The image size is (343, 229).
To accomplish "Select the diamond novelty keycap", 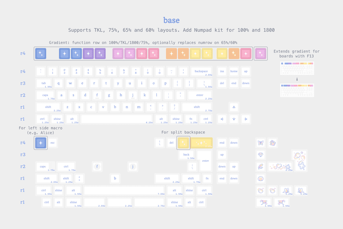I will pyautogui.click(x=261, y=155).
